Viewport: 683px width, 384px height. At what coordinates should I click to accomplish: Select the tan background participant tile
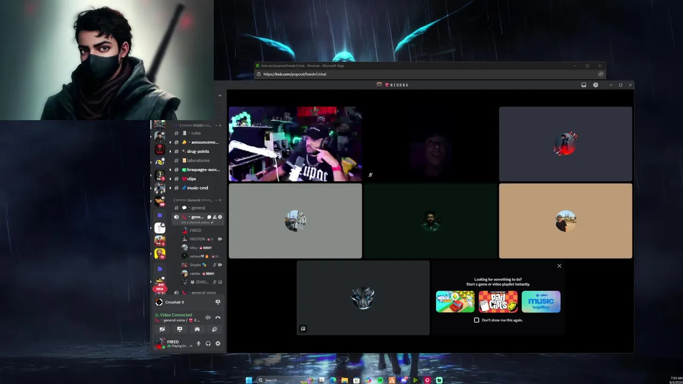[x=566, y=221]
